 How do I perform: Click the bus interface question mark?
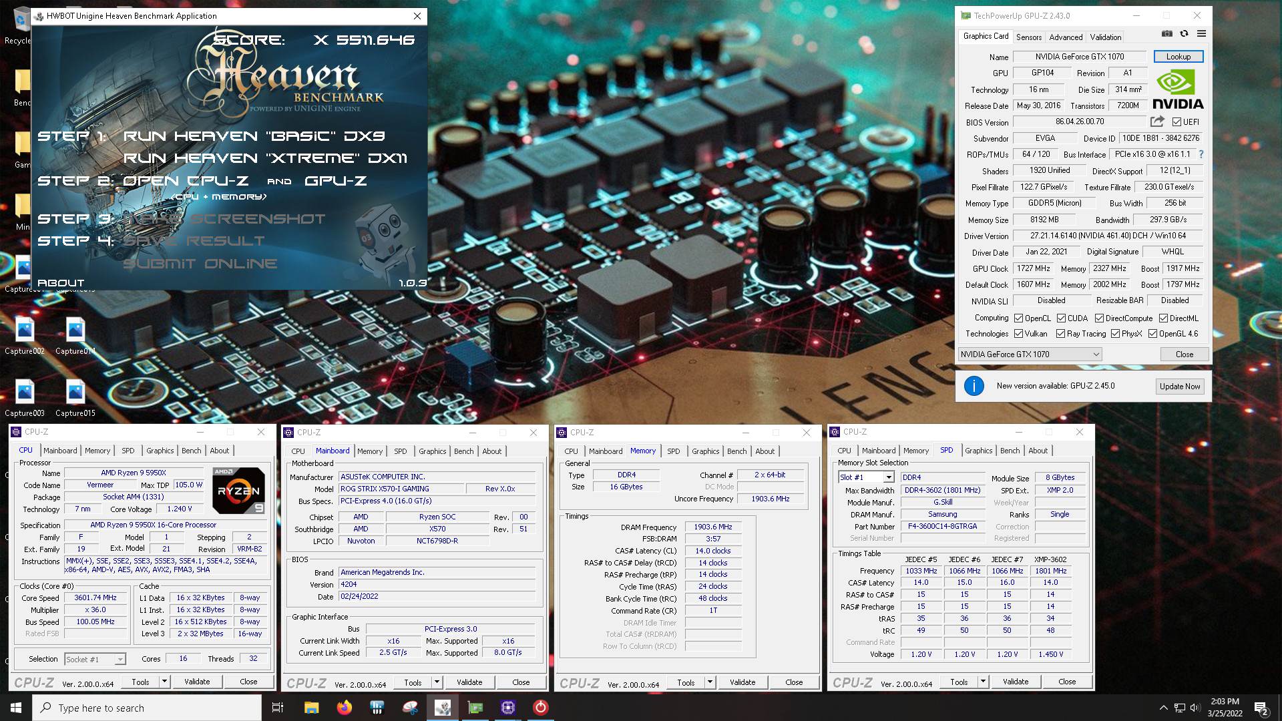click(1201, 154)
